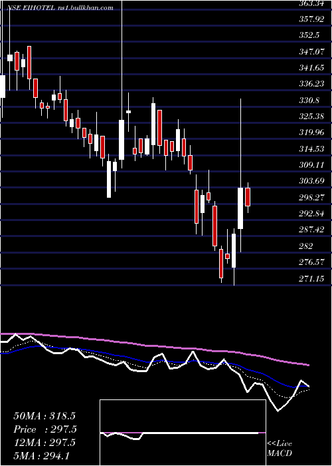Click the 352.5 price axis label
Viewport: 332px width, 466px height.
[x=309, y=35]
